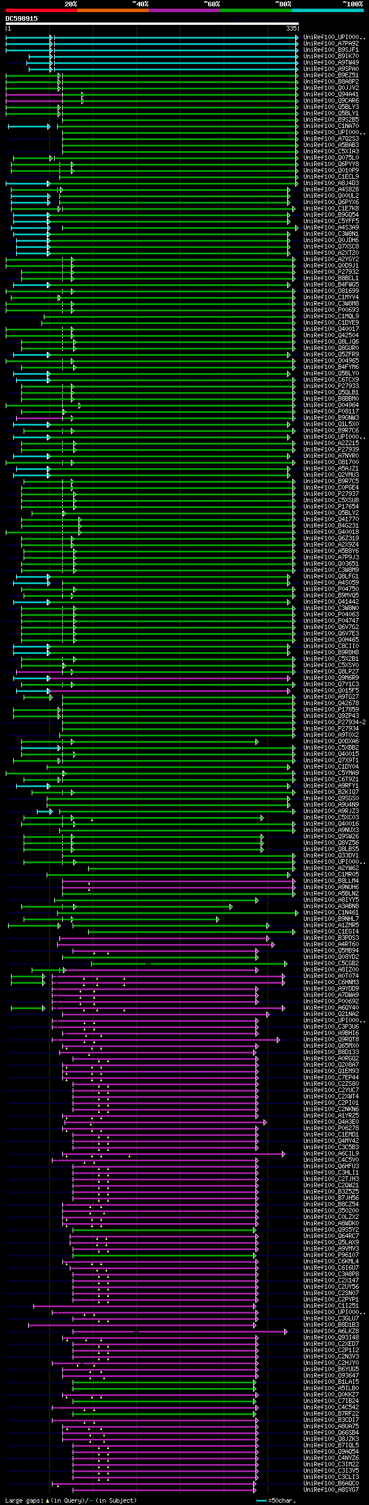The height and width of the screenshot is (1505, 369).
Task: Click UniRef100_Q9CAR6 label
Action: (x=331, y=100)
